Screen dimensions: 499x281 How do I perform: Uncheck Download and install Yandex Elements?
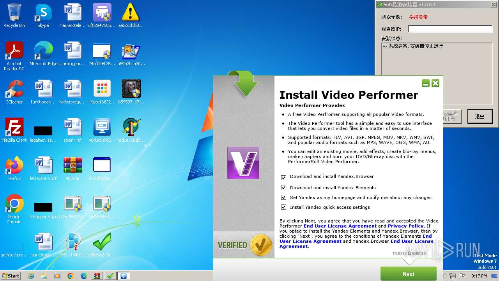coord(283,188)
